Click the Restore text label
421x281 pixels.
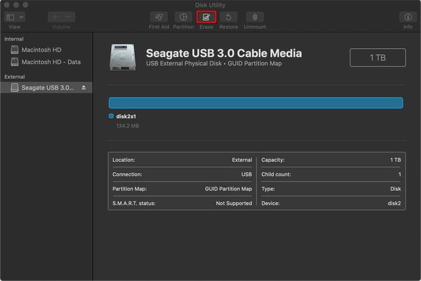pos(229,27)
